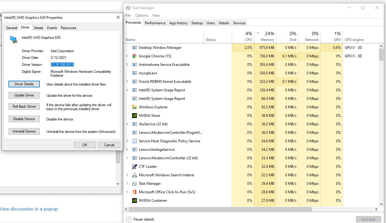This screenshot has height=223, width=386.
Task: Click the Driver Details button
Action: [x=24, y=84]
